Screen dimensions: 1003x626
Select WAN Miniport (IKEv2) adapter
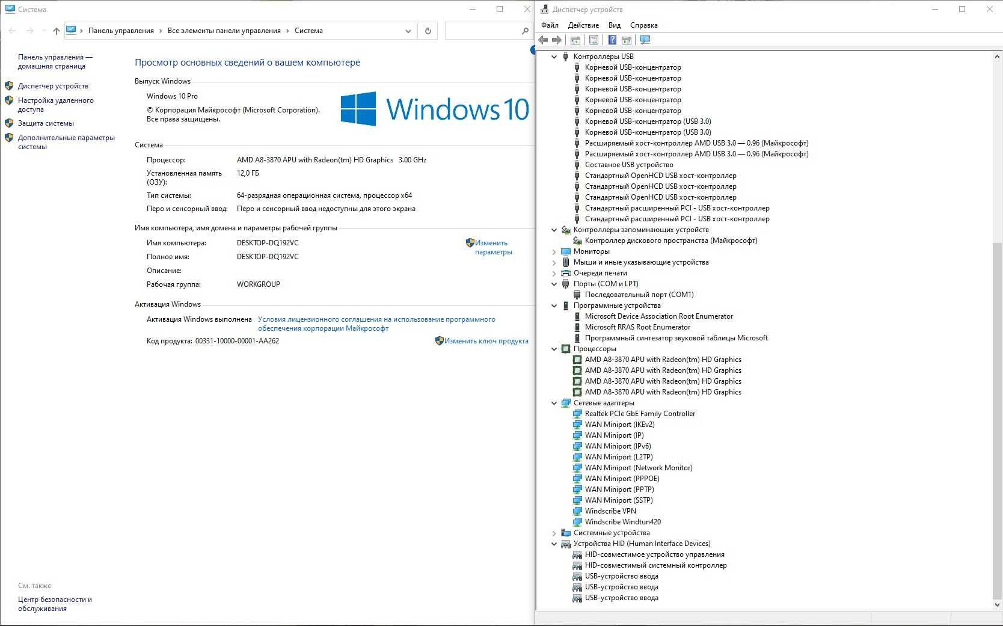point(619,425)
